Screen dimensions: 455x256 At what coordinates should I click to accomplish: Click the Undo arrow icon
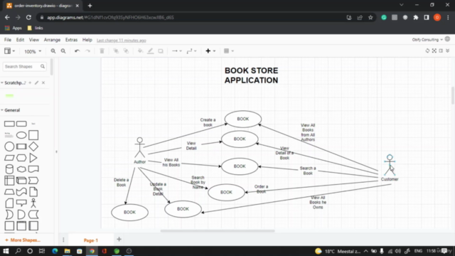point(77,51)
